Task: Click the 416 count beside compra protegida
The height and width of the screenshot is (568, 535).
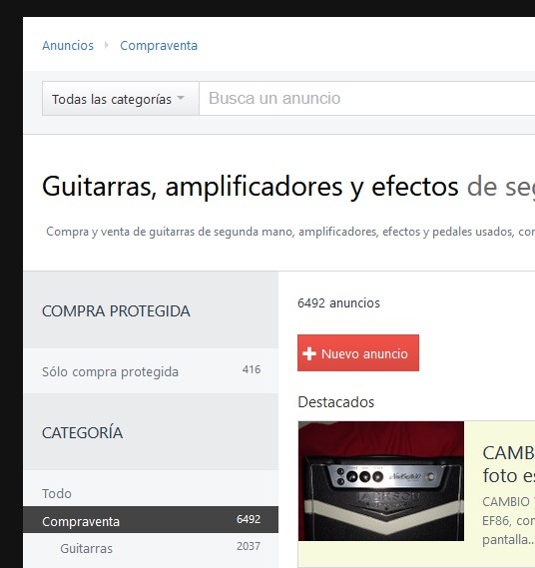Action: [x=252, y=369]
